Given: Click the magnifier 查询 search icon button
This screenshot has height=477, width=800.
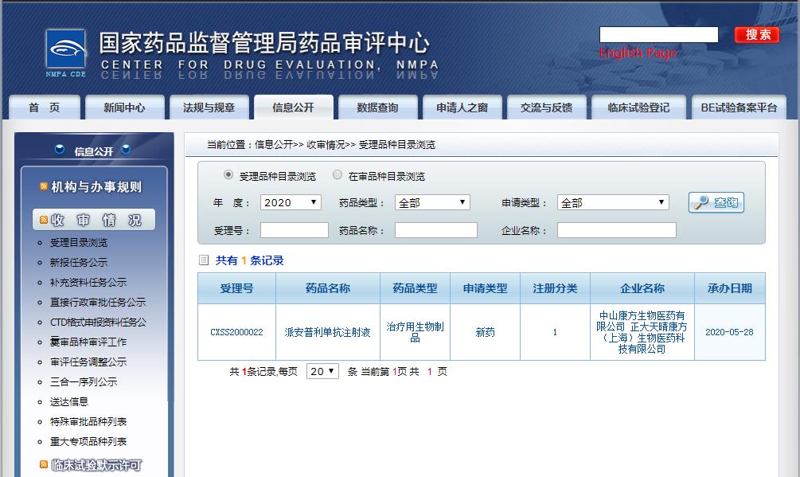Looking at the screenshot, I should pyautogui.click(x=716, y=203).
